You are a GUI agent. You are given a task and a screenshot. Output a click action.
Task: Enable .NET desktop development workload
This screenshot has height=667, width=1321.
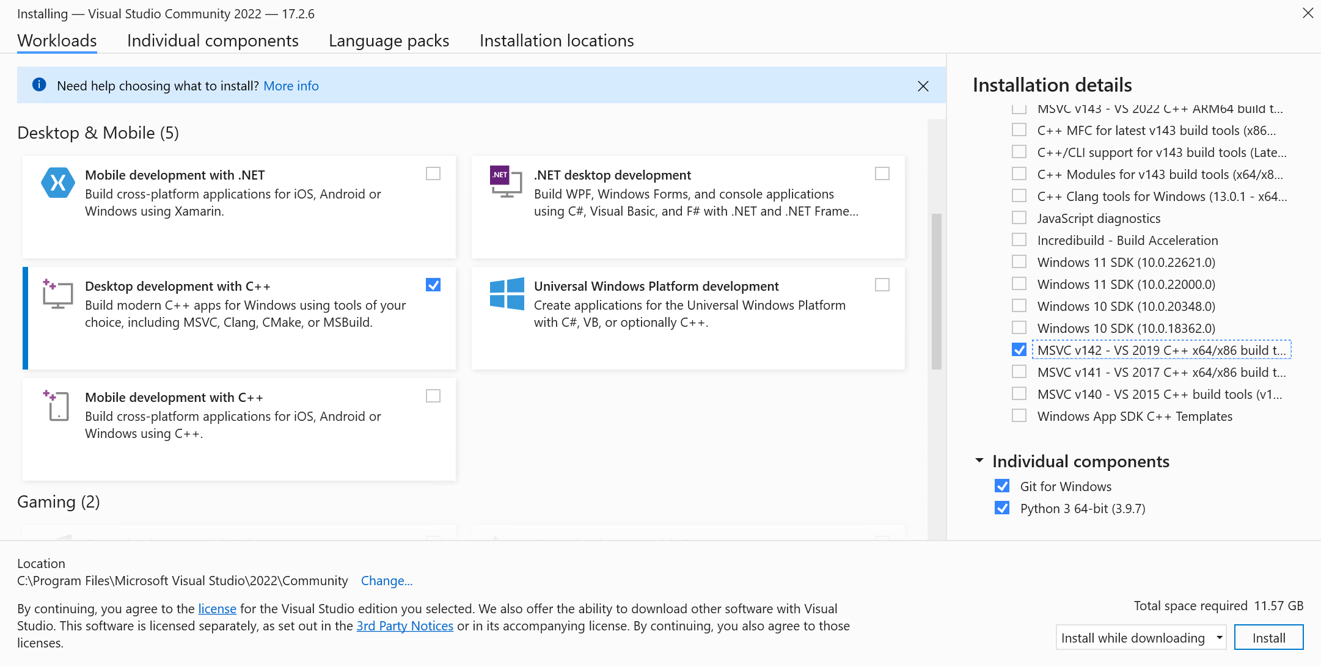(882, 174)
